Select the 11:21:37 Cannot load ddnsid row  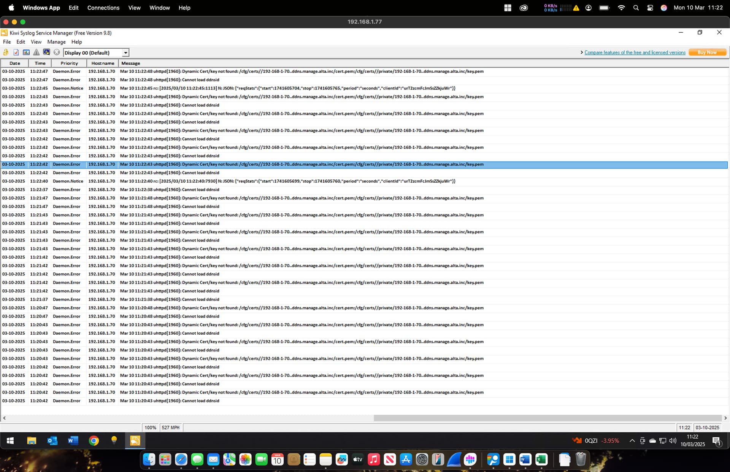[364, 299]
